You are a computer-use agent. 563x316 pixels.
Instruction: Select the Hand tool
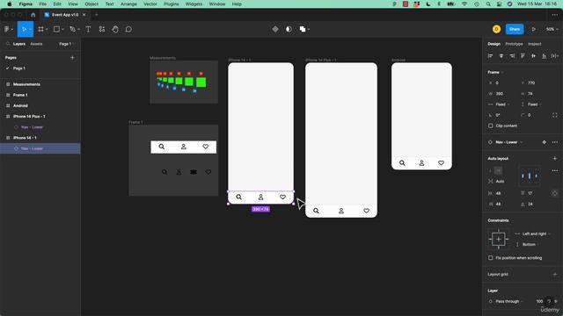(x=115, y=29)
